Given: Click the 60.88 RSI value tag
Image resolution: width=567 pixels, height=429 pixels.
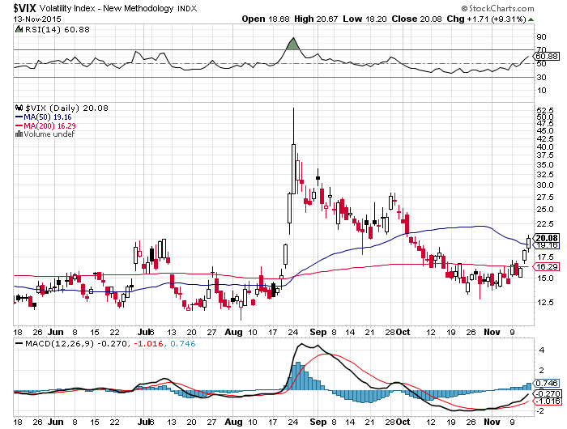Looking at the screenshot, I should coord(548,56).
